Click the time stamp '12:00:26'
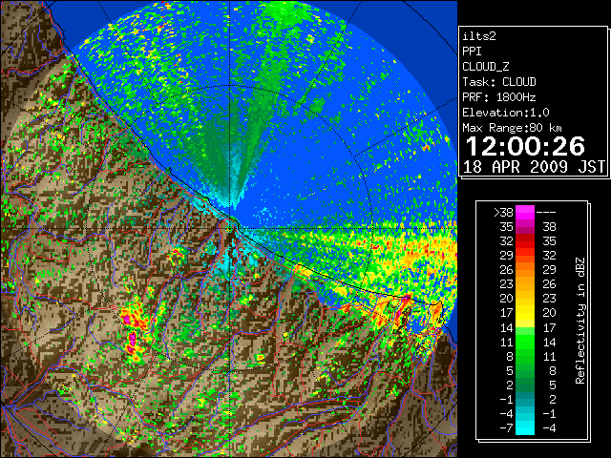 [x=525, y=146]
